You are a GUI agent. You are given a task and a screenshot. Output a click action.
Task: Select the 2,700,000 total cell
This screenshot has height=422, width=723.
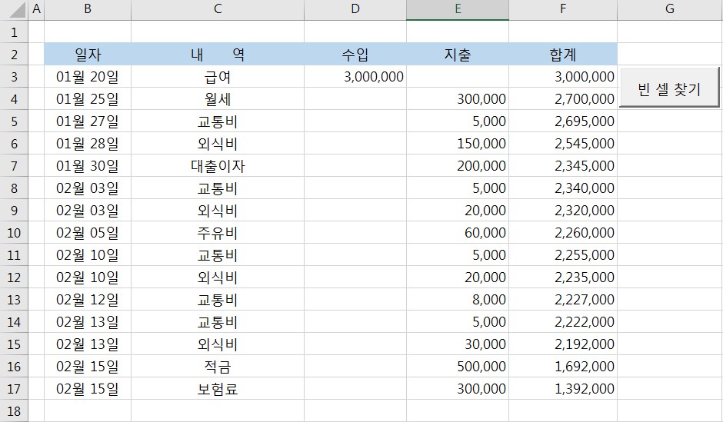[x=563, y=98]
